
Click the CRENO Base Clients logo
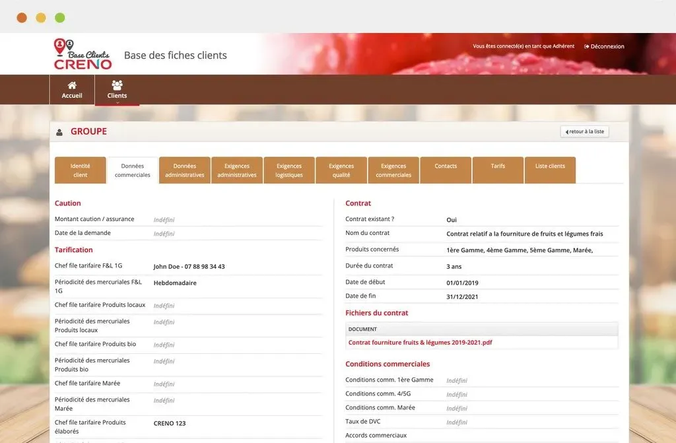tap(83, 54)
